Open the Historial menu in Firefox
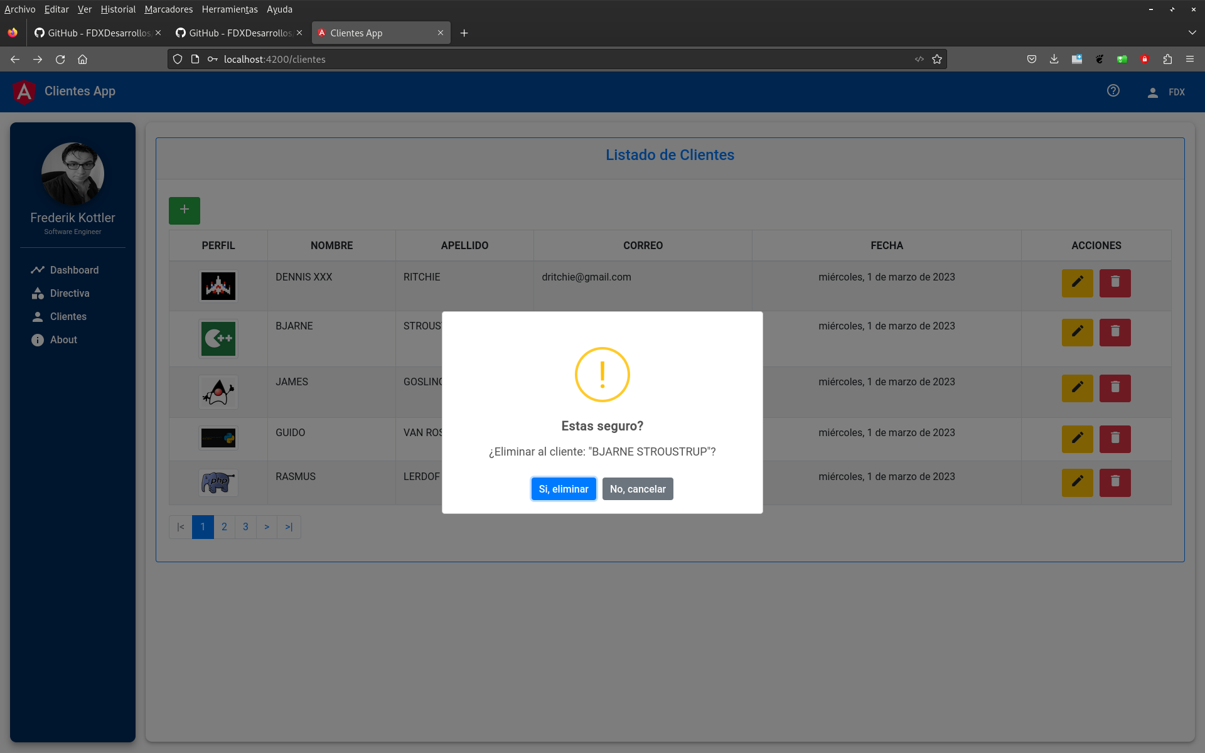 pos(118,9)
